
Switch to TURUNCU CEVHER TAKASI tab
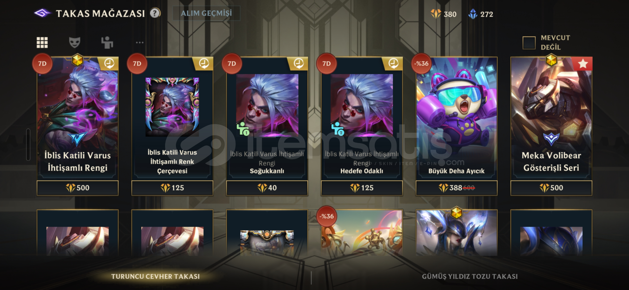pyautogui.click(x=155, y=276)
